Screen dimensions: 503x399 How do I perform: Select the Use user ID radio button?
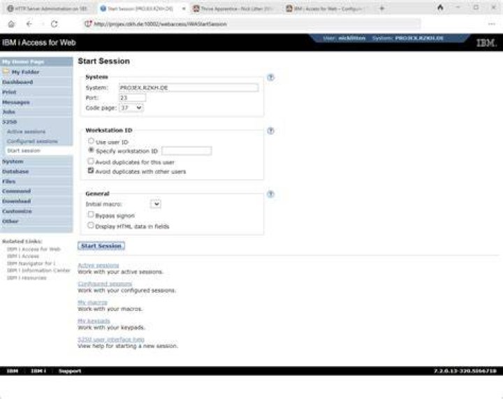pos(91,141)
